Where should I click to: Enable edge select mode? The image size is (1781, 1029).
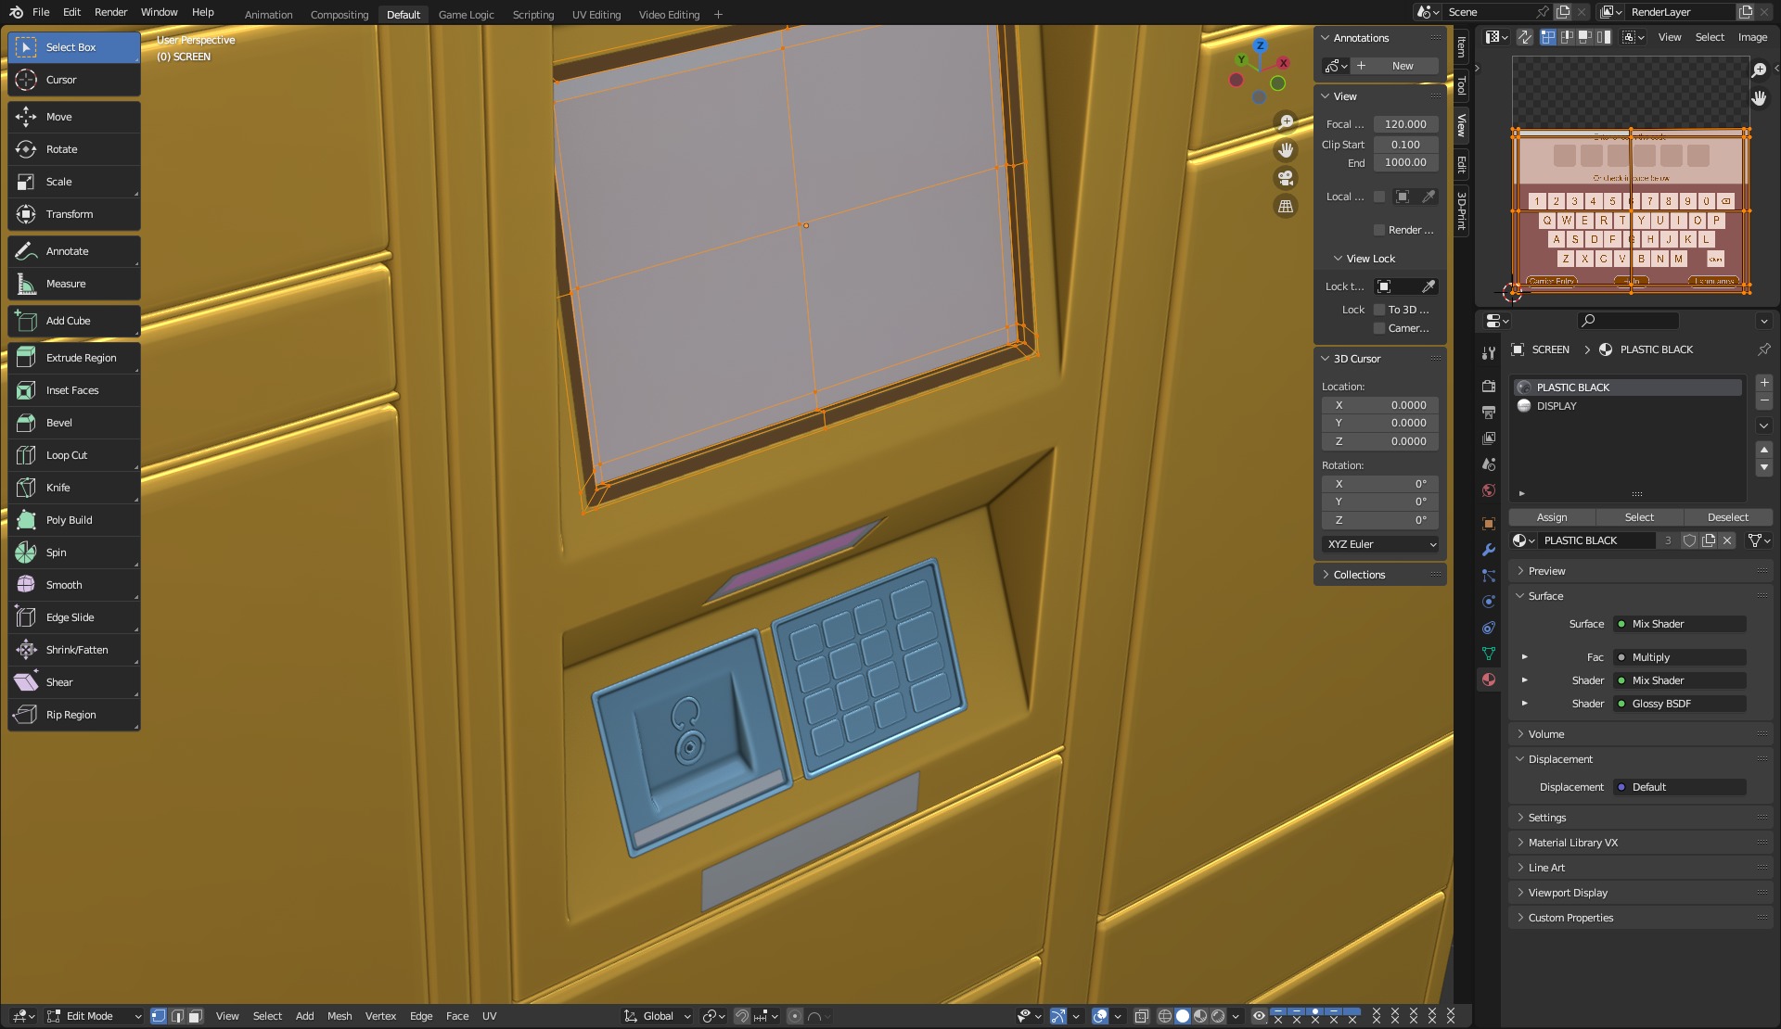(177, 1016)
